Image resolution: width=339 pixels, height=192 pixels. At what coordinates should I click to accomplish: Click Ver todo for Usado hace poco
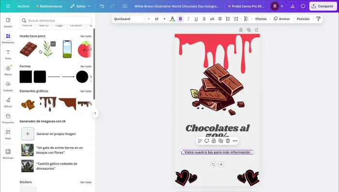[x=86, y=36]
